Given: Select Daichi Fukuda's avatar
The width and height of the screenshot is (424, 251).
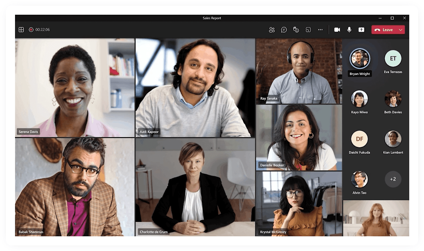Looking at the screenshot, I should point(360,139).
